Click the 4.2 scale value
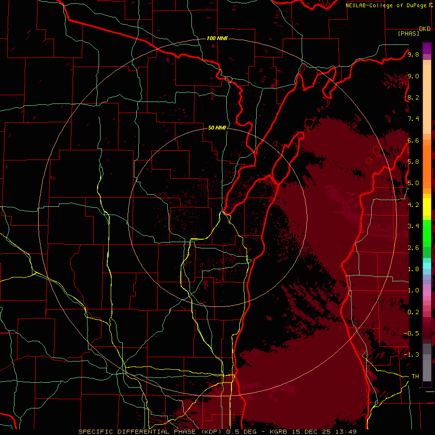Screen dimensions: 435x435 pos(413,204)
